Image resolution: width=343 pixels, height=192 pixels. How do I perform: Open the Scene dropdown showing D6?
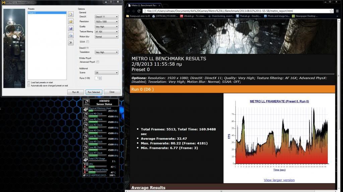point(107,73)
